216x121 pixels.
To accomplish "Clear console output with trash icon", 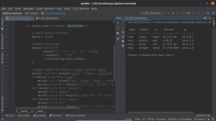I will (x=123, y=46).
